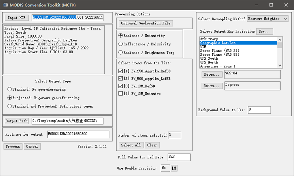Toggle the Use Double Precision arrow button

tap(174, 168)
